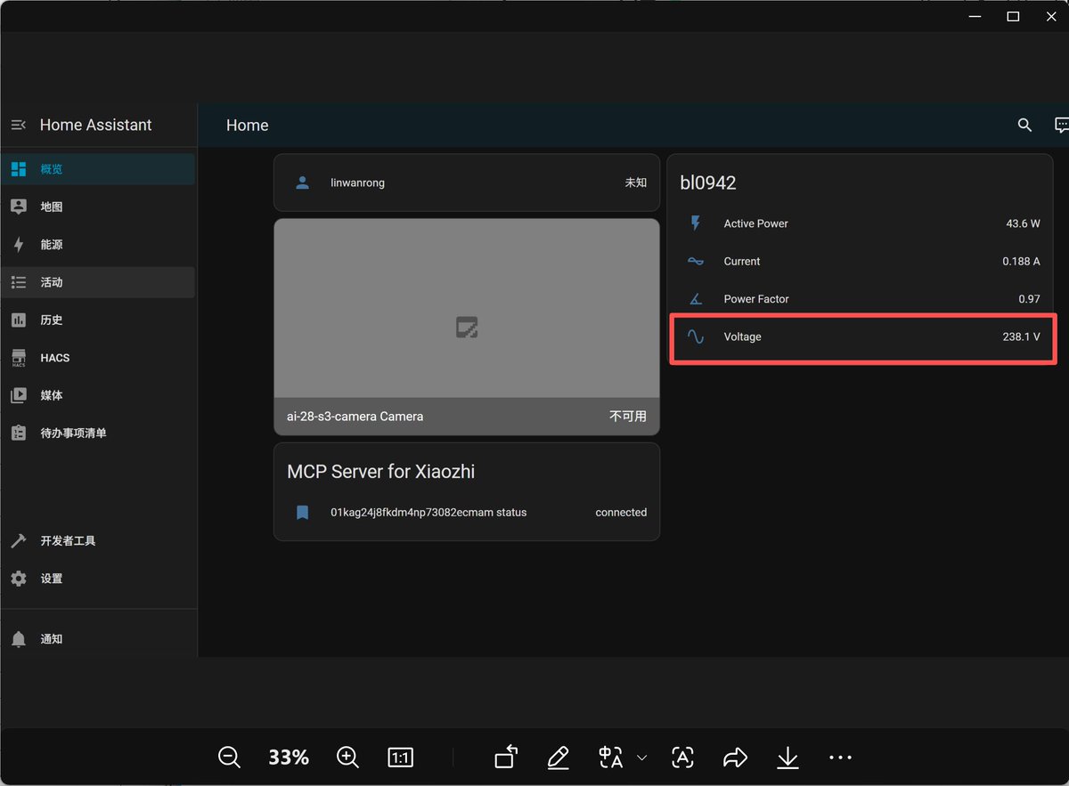Screen dimensions: 1069x786
Task: Open the search magnifier in Home header
Action: 1024,126
